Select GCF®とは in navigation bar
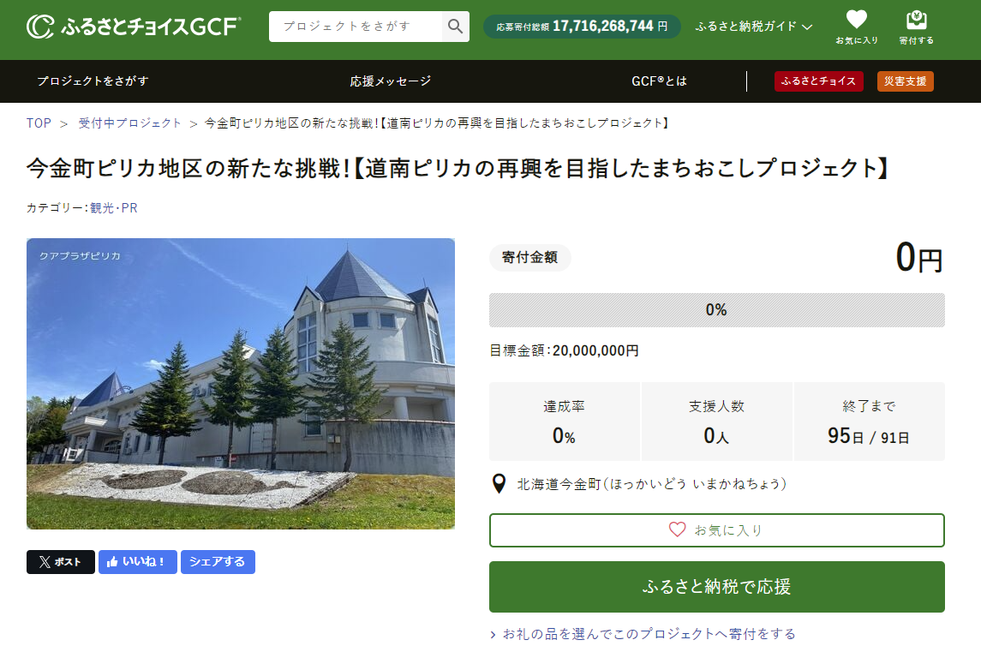The width and height of the screenshot is (981, 652). click(x=659, y=81)
